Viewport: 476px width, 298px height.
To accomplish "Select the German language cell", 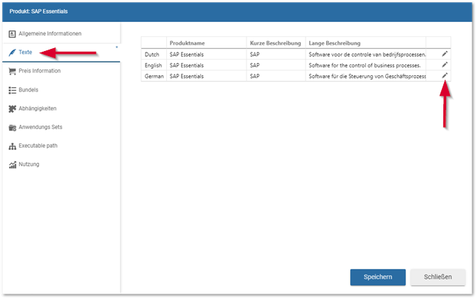I will click(154, 77).
